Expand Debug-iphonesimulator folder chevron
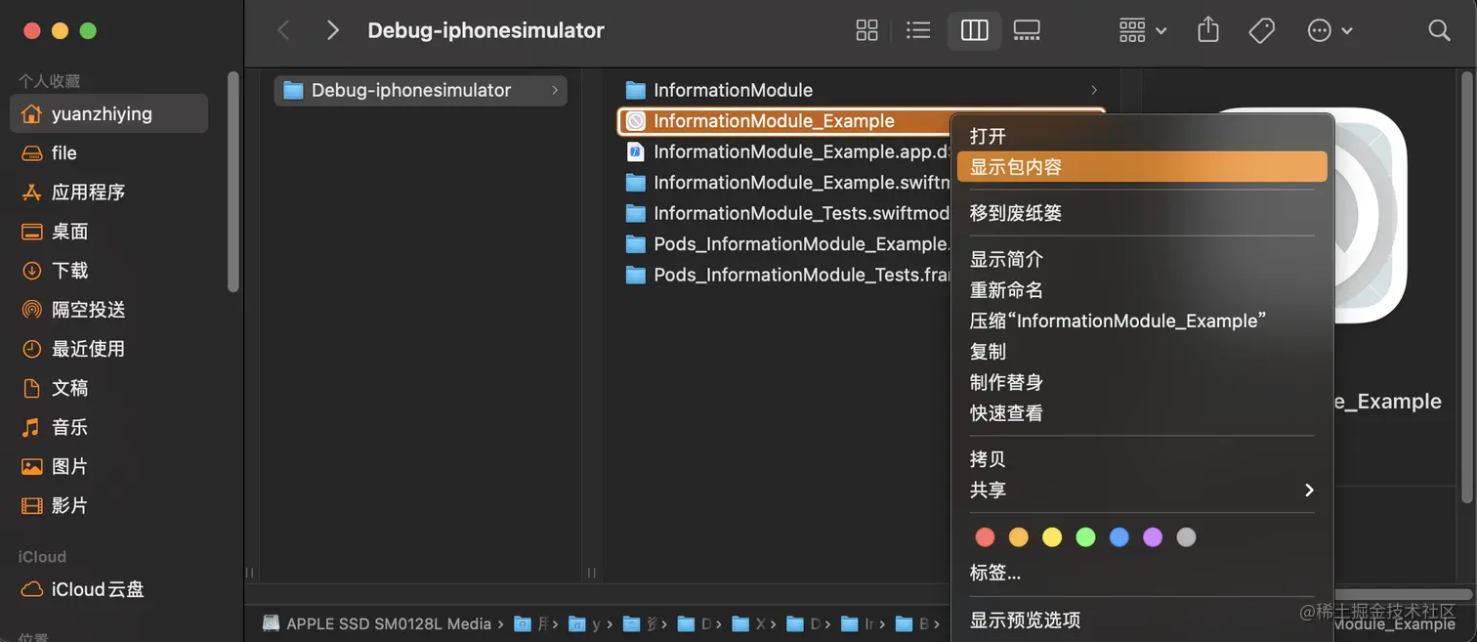This screenshot has width=1477, height=642. click(555, 90)
